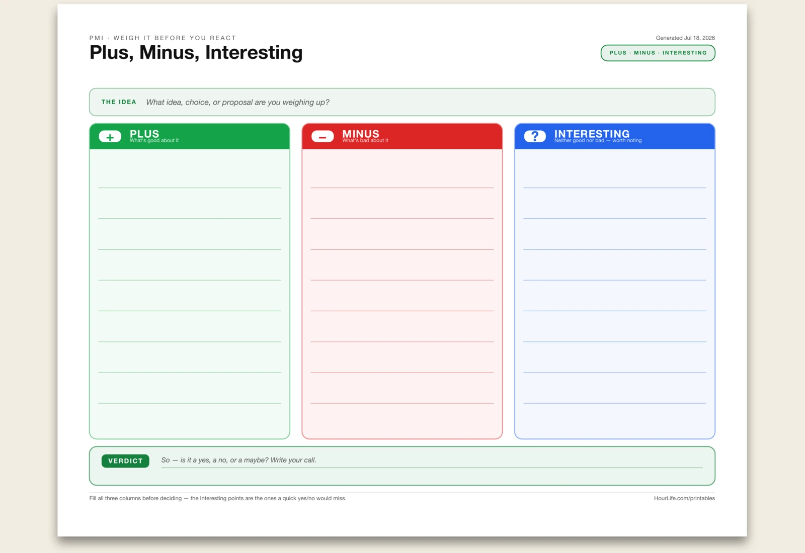
Task: Click the idea prompt field 'What idea, choice, or proposal'
Action: click(x=237, y=102)
